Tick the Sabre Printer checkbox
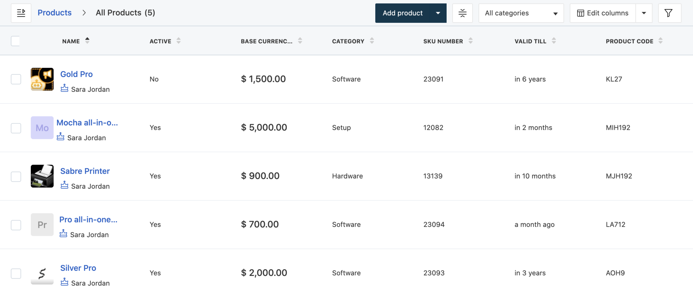 pos(16,177)
